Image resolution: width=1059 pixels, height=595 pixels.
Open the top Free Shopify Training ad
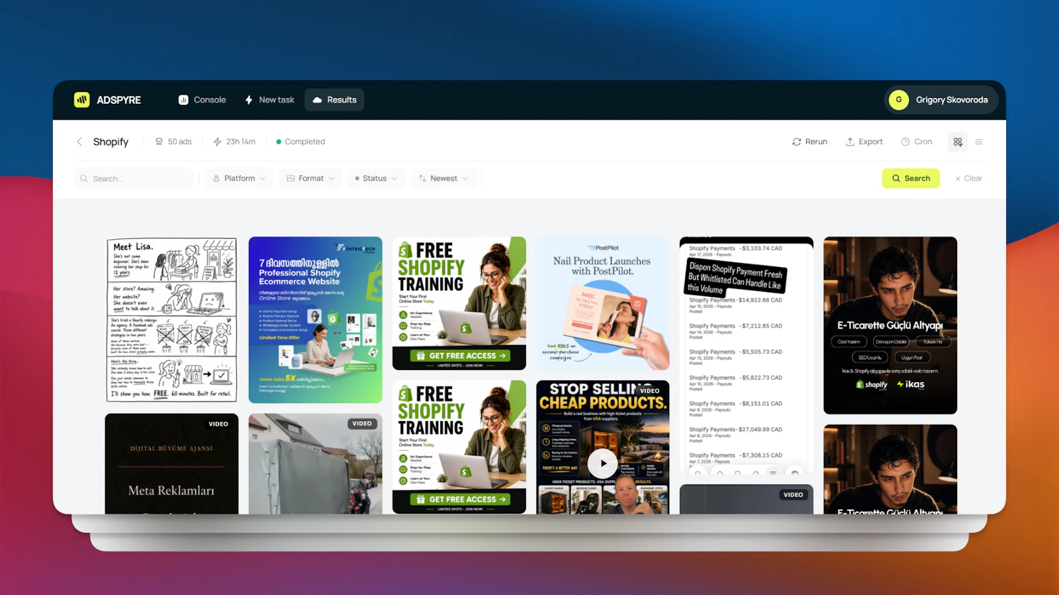(459, 303)
